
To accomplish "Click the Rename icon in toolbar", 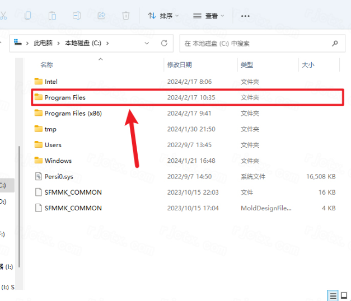I will coord(77,16).
